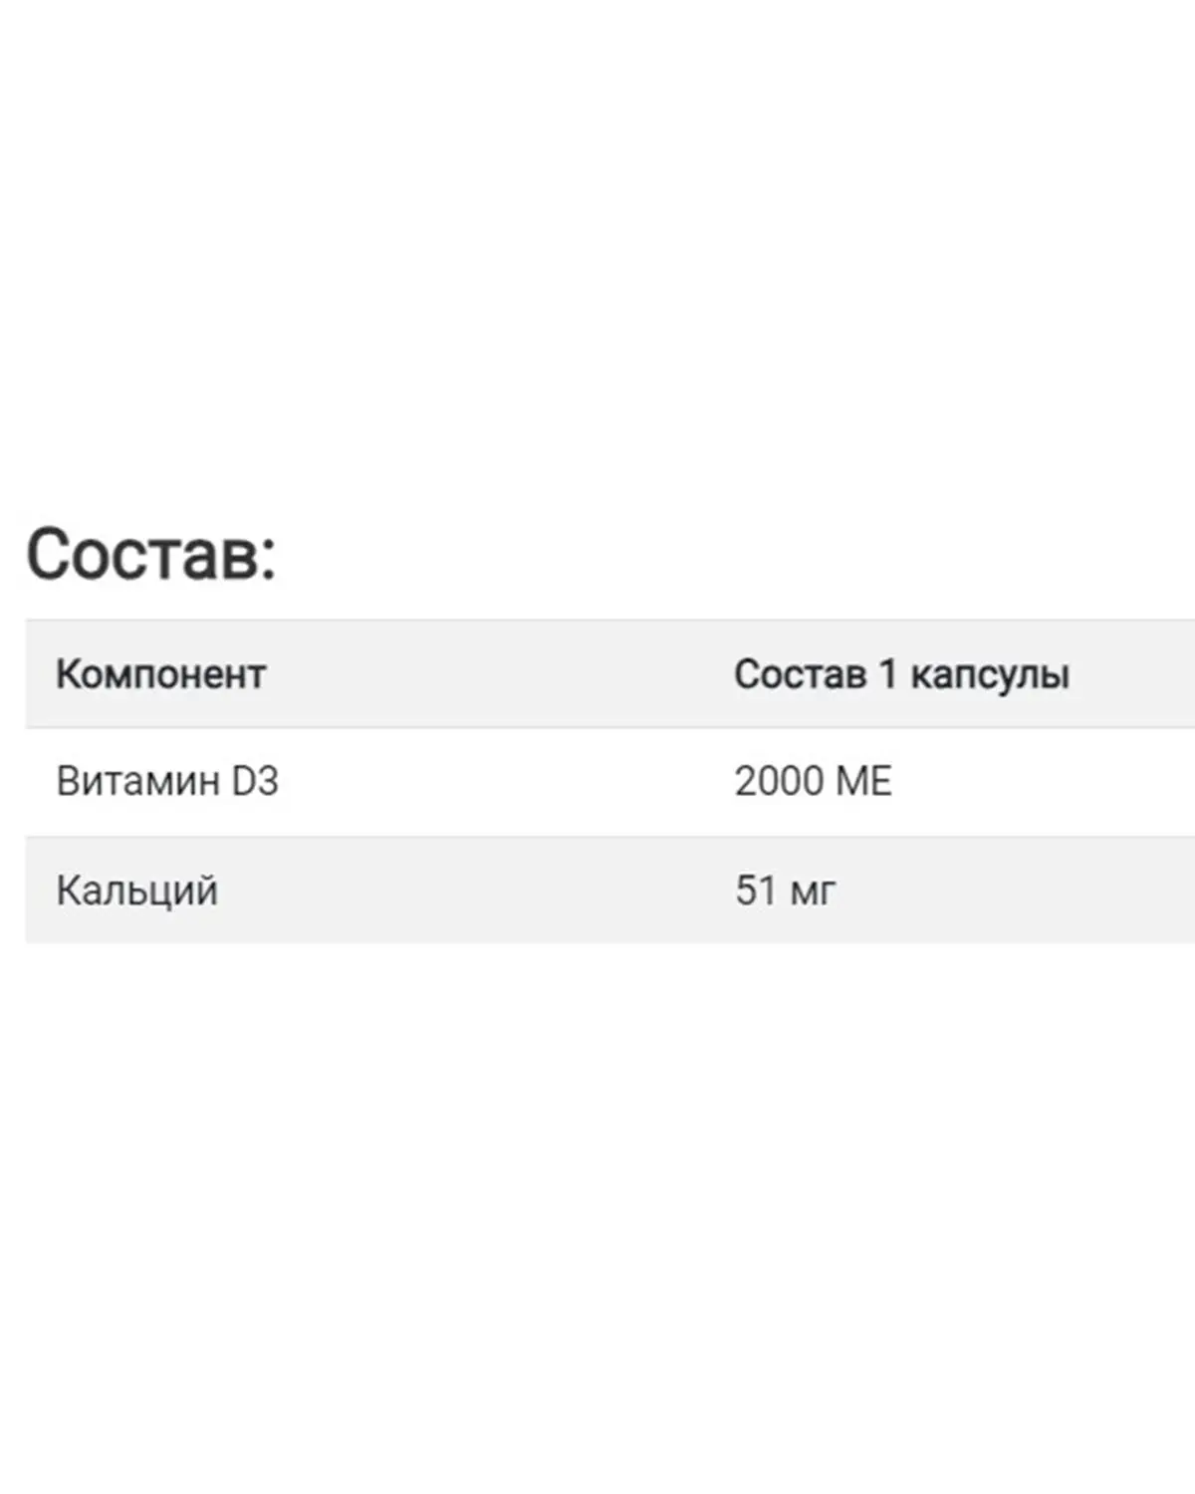Click the word "Состав" in the column header
The width and height of the screenshot is (1195, 1494).
coord(800,674)
